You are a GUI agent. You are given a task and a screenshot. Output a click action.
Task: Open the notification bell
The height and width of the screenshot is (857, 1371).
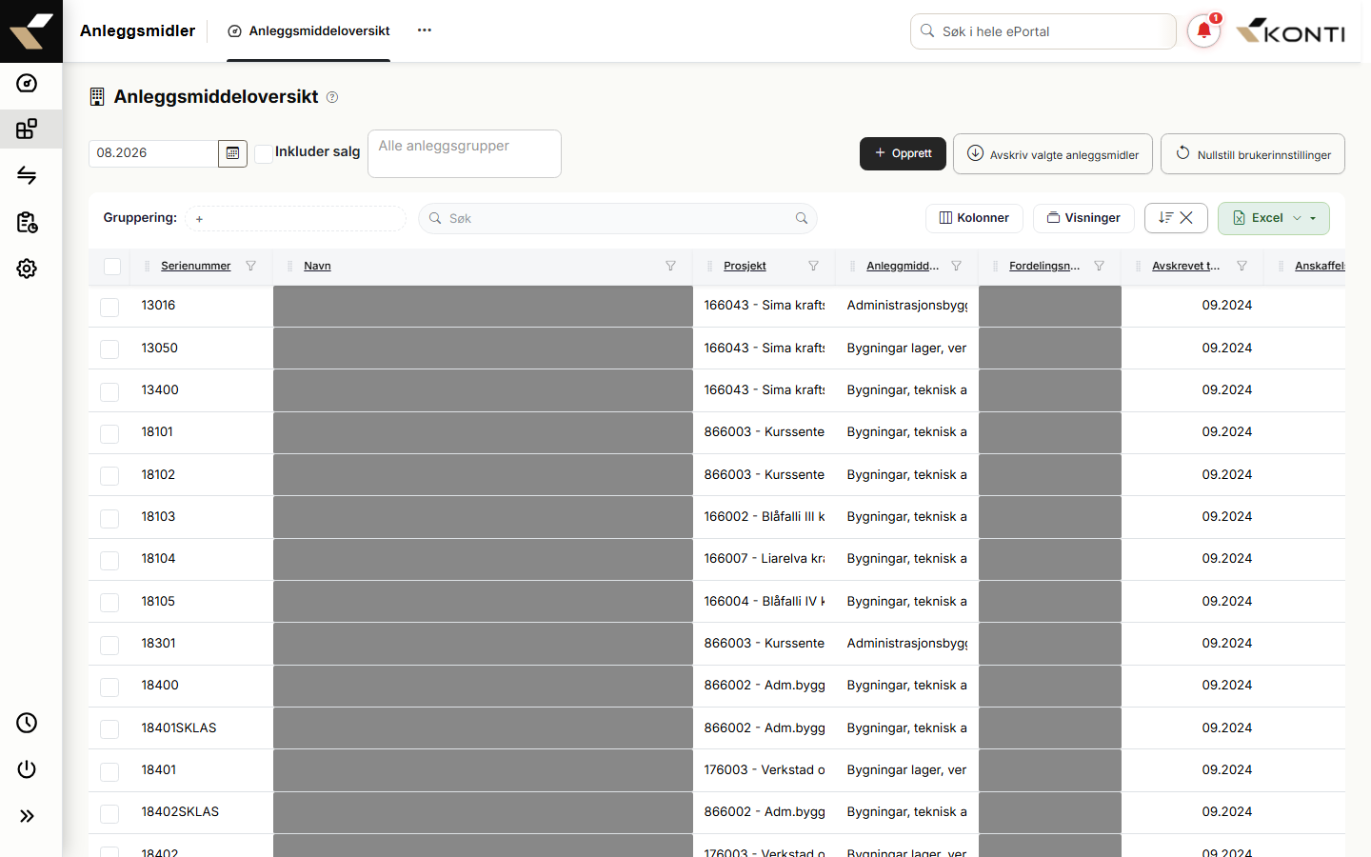(1203, 31)
